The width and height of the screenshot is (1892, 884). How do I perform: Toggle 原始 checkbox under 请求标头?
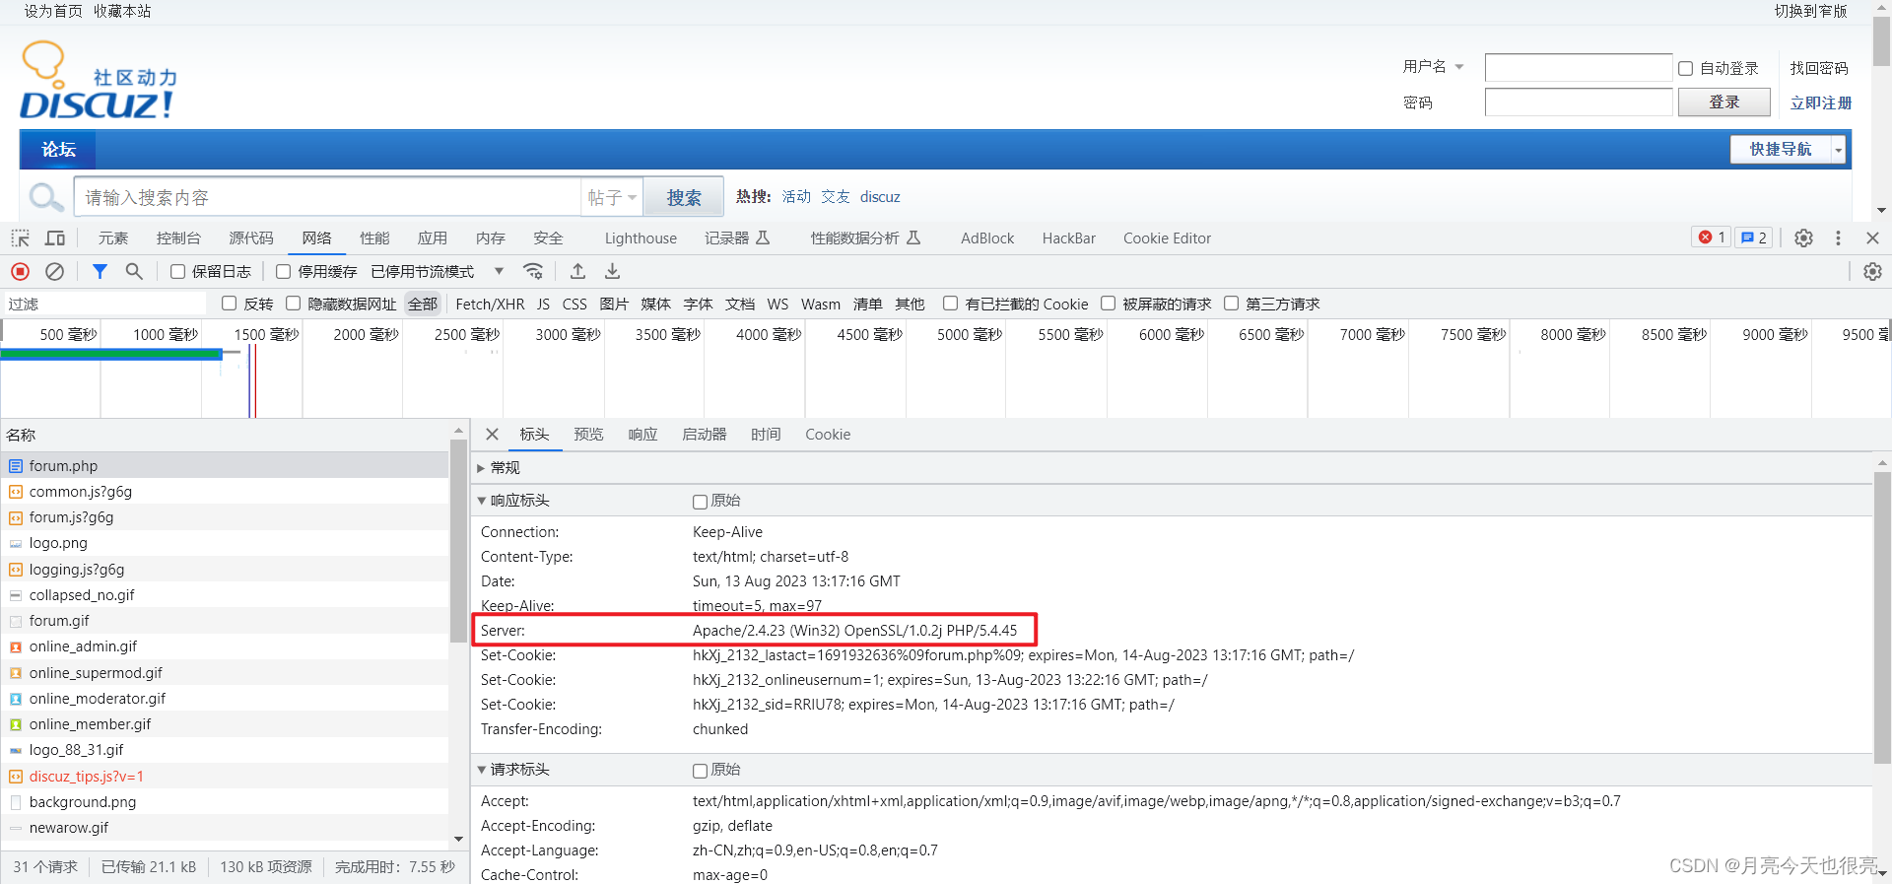701,771
